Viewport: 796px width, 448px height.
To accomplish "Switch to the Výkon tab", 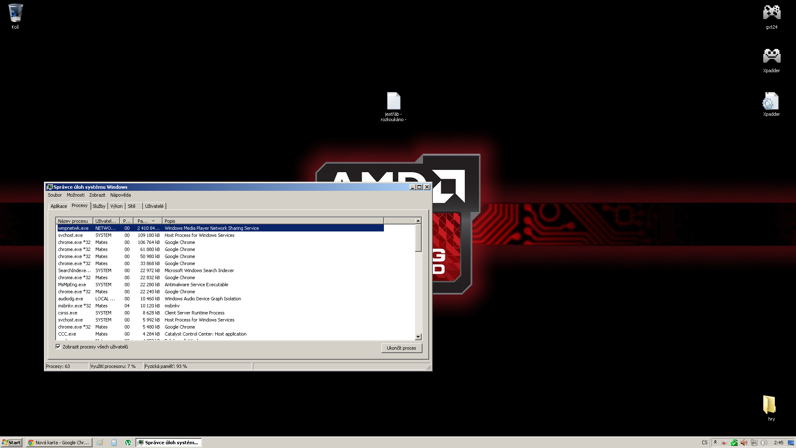I will click(116, 206).
